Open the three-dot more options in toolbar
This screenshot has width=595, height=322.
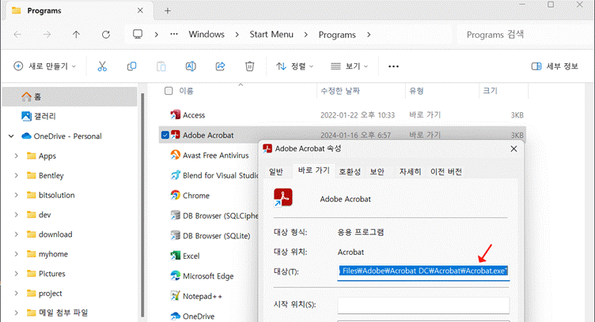point(393,66)
